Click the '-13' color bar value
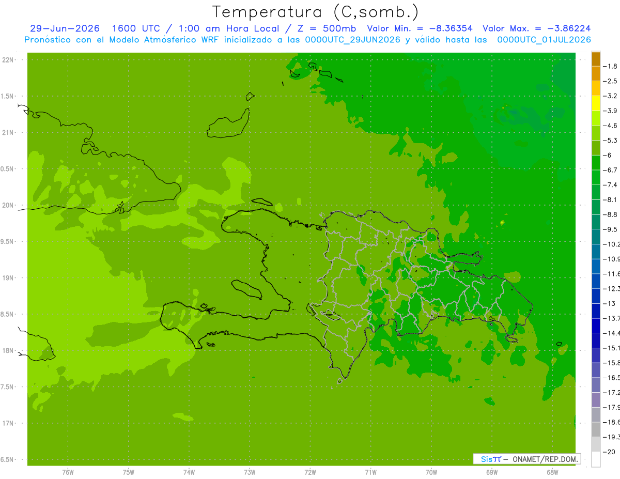The height and width of the screenshot is (479, 620). tap(609, 303)
